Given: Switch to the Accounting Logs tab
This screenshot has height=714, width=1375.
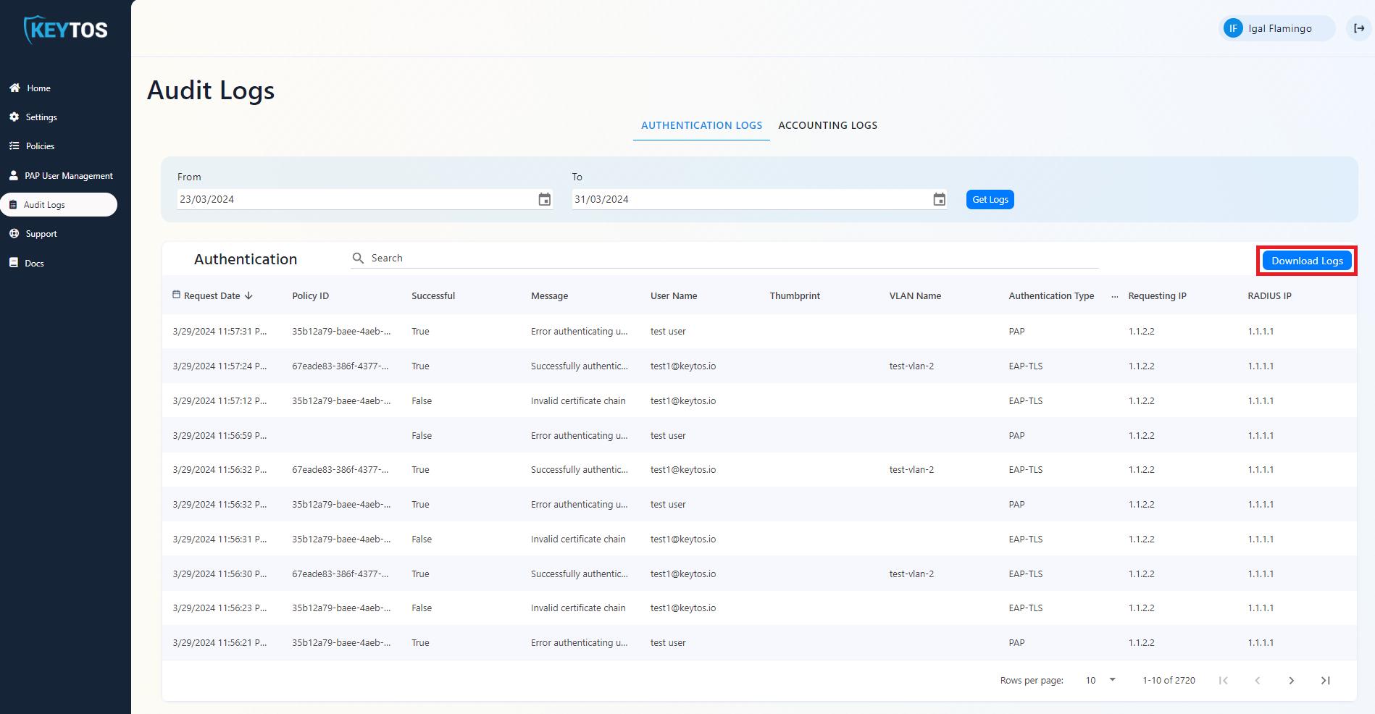Looking at the screenshot, I should click(827, 125).
